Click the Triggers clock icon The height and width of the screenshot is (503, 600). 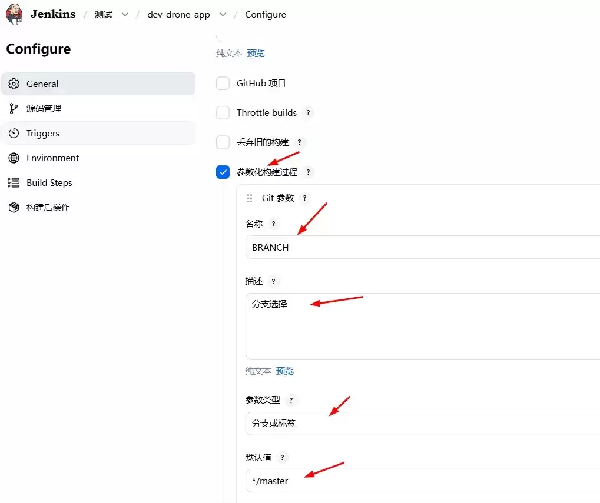click(x=14, y=134)
